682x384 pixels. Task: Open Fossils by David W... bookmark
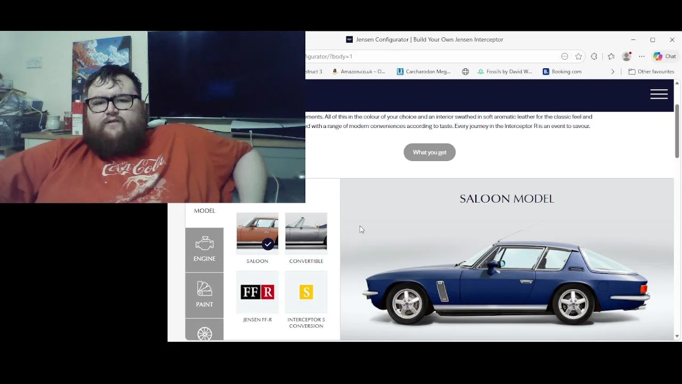(x=505, y=71)
